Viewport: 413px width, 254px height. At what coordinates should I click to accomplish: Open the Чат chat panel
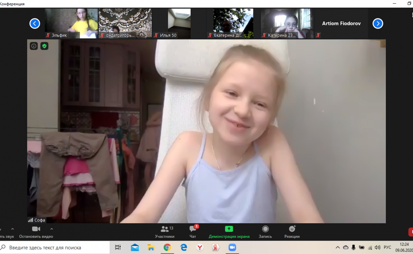click(x=193, y=232)
